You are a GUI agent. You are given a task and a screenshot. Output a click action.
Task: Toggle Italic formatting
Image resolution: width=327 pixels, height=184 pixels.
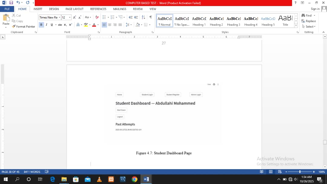pyautogui.click(x=46, y=25)
